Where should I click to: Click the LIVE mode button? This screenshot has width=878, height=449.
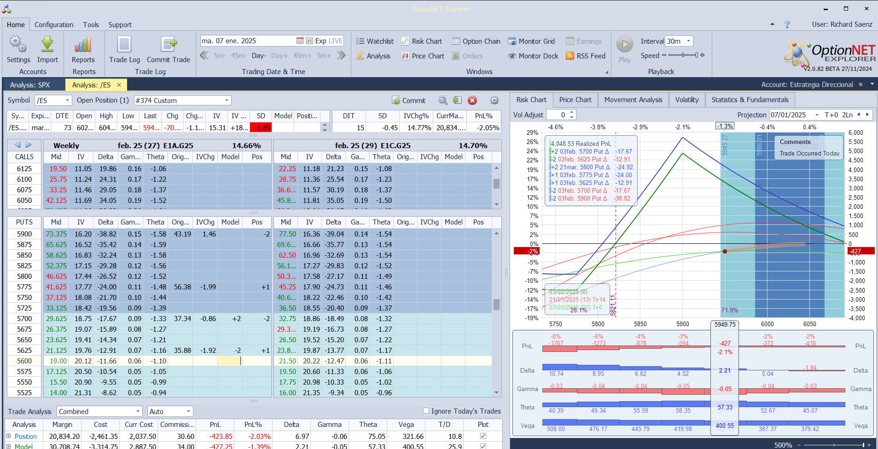[335, 40]
